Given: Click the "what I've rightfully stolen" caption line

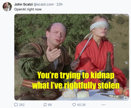Looking at the screenshot, I should tap(76, 85).
